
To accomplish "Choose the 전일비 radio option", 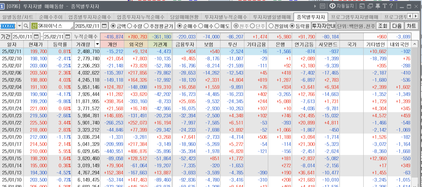I will 271,26.
